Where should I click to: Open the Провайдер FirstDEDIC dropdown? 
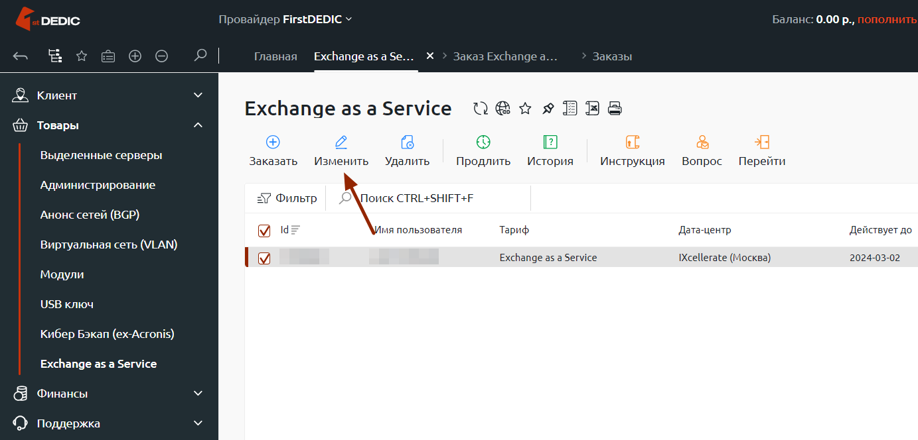[285, 19]
